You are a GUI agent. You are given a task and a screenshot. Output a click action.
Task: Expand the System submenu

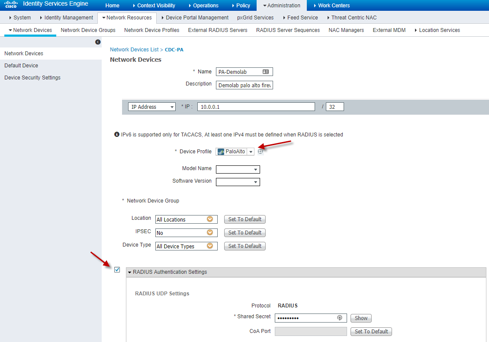[20, 18]
